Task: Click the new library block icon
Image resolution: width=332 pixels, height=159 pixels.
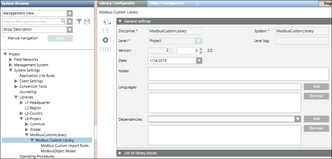Action: pos(105,22)
